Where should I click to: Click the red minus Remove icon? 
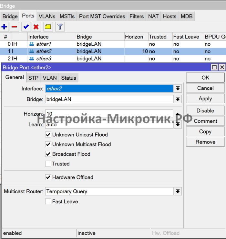[x=14, y=27]
